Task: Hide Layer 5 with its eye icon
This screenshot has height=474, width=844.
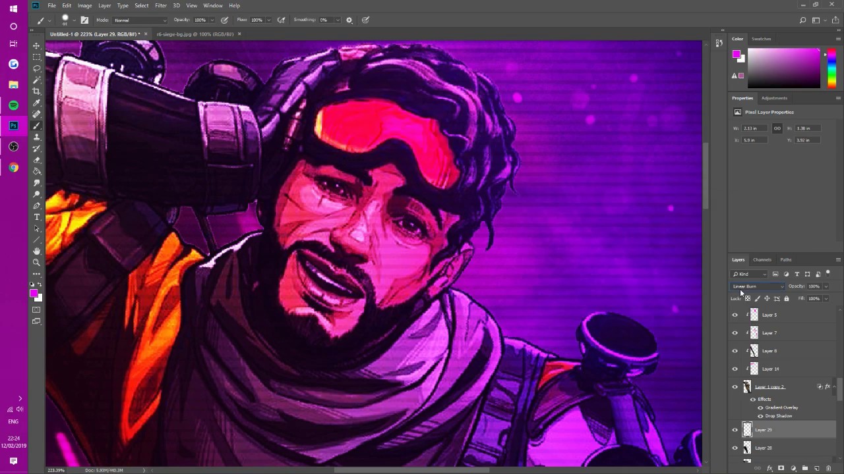Action: click(735, 315)
